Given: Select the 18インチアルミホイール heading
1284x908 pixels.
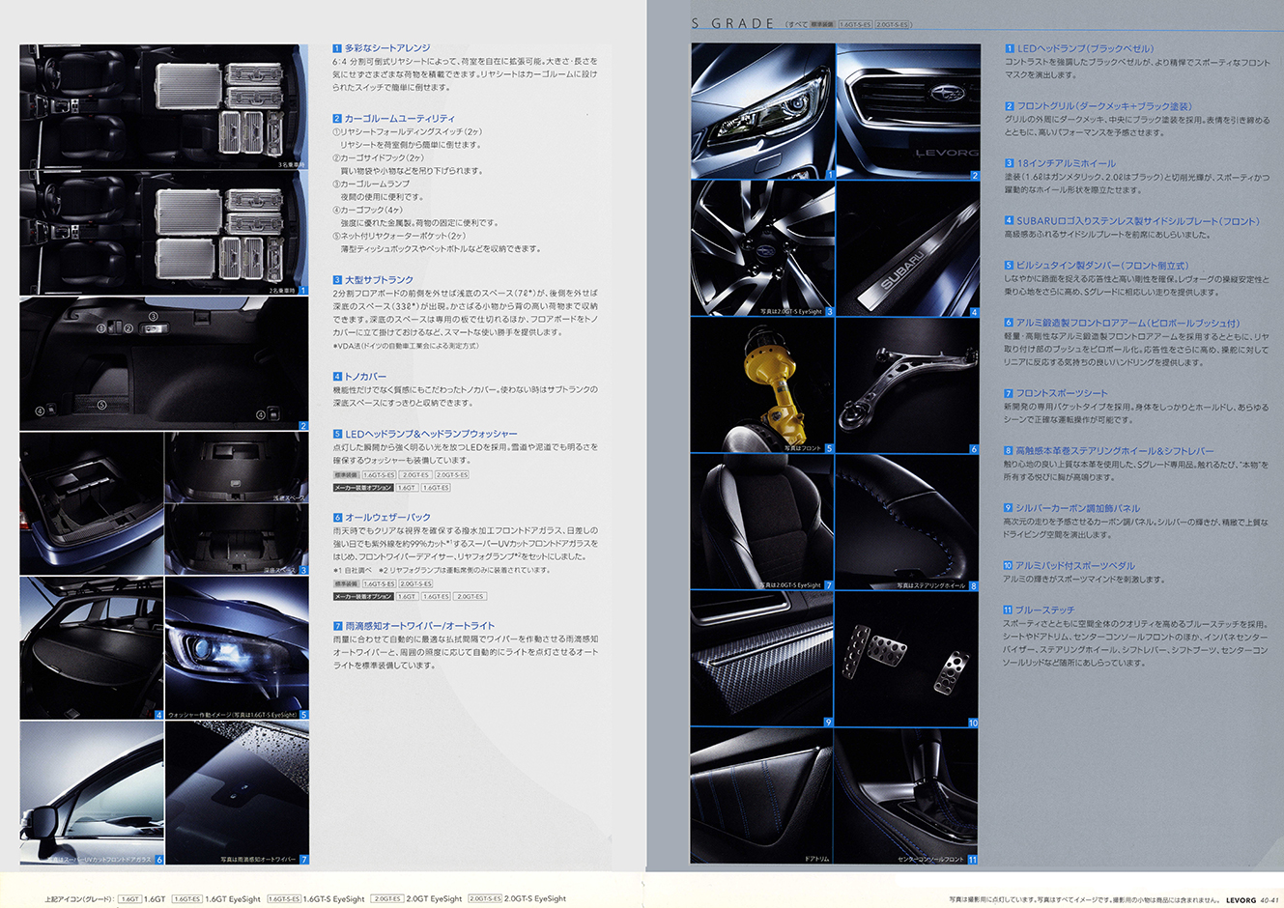Looking at the screenshot, I should coord(1060,163).
